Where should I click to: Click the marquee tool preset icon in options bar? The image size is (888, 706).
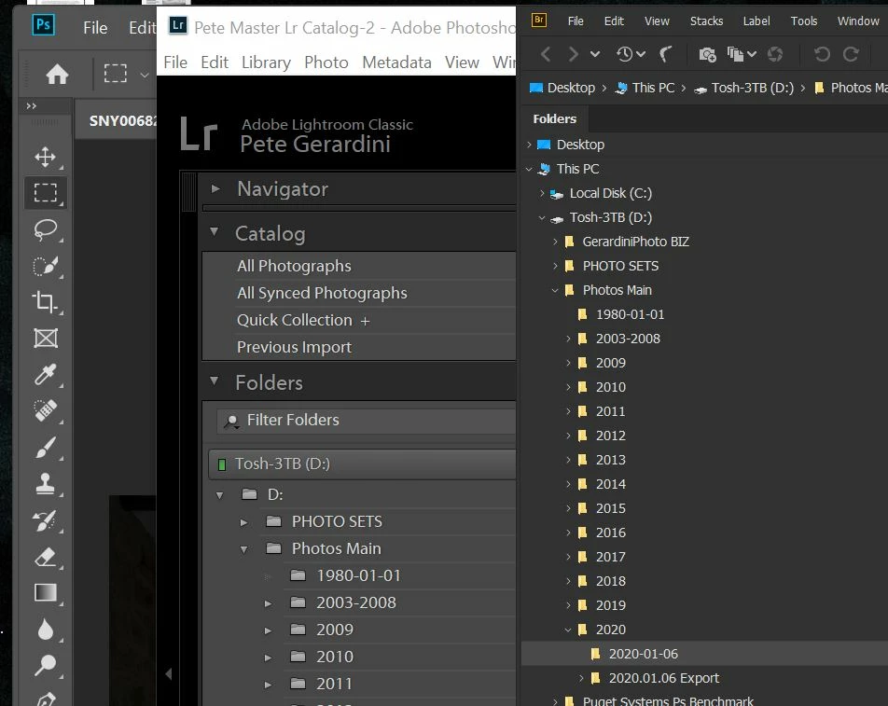tap(115, 73)
